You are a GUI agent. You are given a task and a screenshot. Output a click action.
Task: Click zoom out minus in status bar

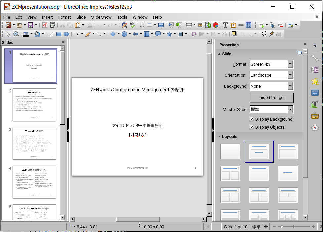click(x=274, y=227)
